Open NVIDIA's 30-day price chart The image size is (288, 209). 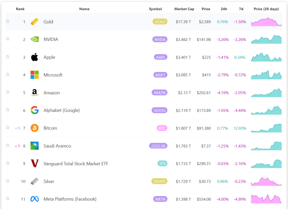(x=266, y=39)
